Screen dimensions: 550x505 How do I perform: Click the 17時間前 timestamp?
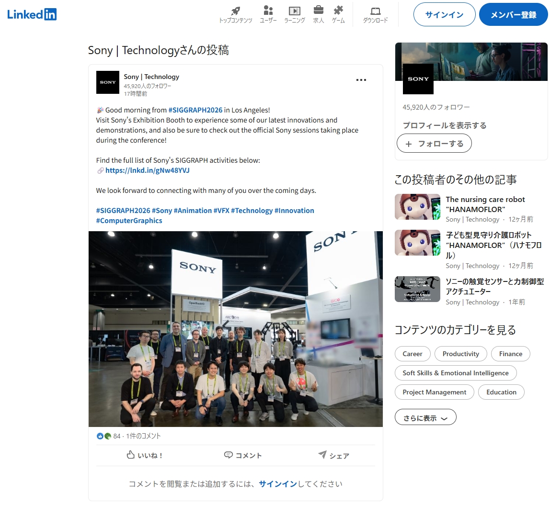click(x=136, y=93)
